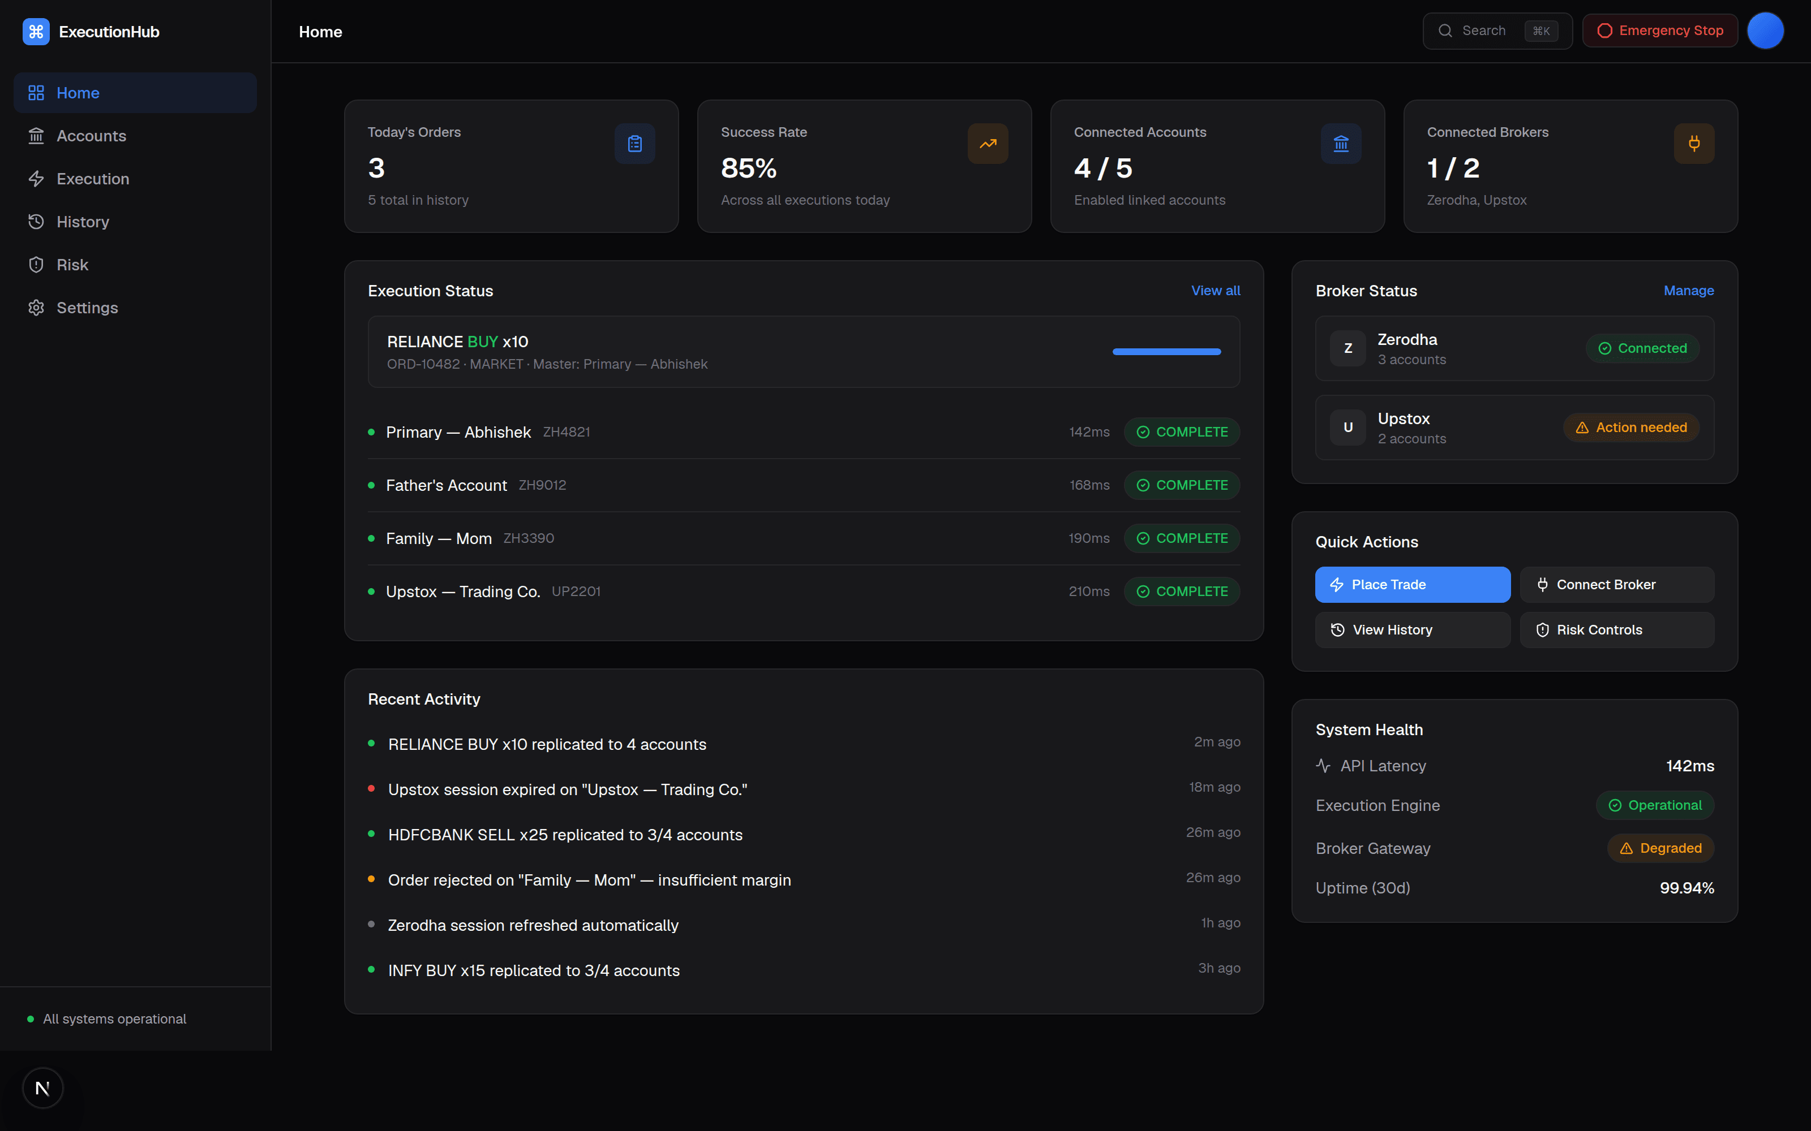Viewport: 1811px width, 1131px height.
Task: Open Zerodha session refreshed activity entry
Action: pos(804,925)
